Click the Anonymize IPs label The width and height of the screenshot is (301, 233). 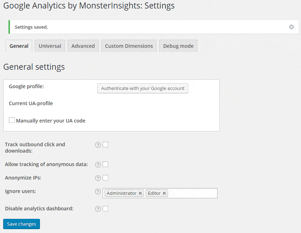tap(23, 178)
